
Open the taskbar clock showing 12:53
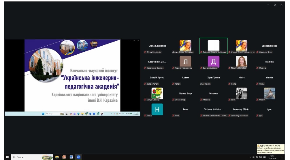272,157
